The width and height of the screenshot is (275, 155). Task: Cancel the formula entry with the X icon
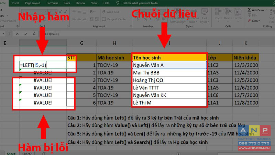point(17,34)
